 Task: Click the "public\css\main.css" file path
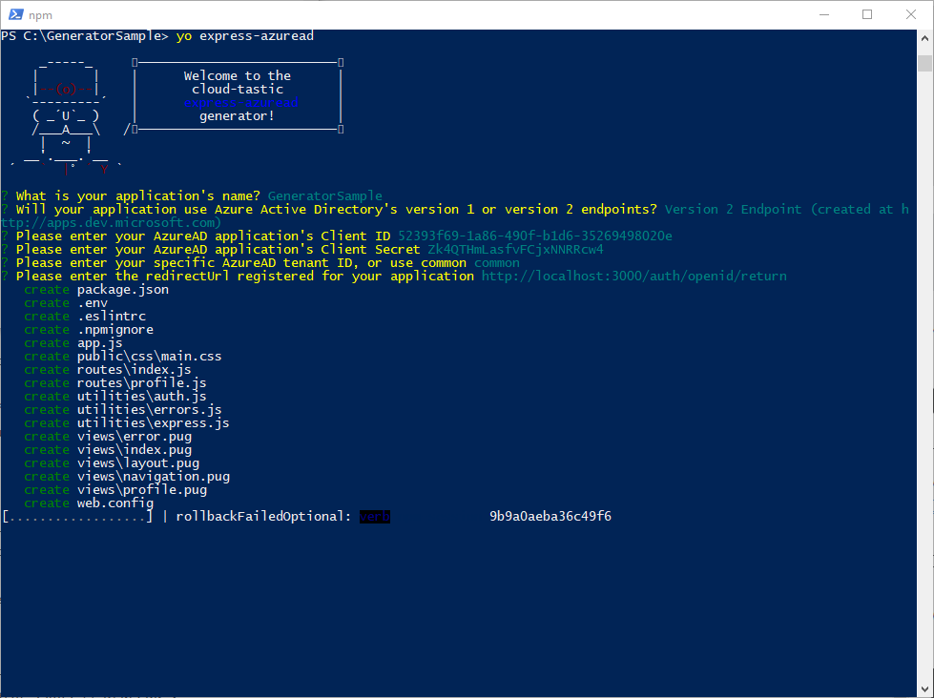149,357
